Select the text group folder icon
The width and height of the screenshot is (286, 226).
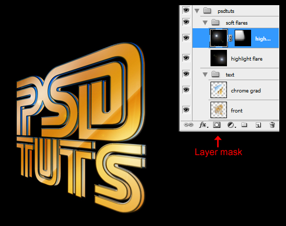(216, 74)
